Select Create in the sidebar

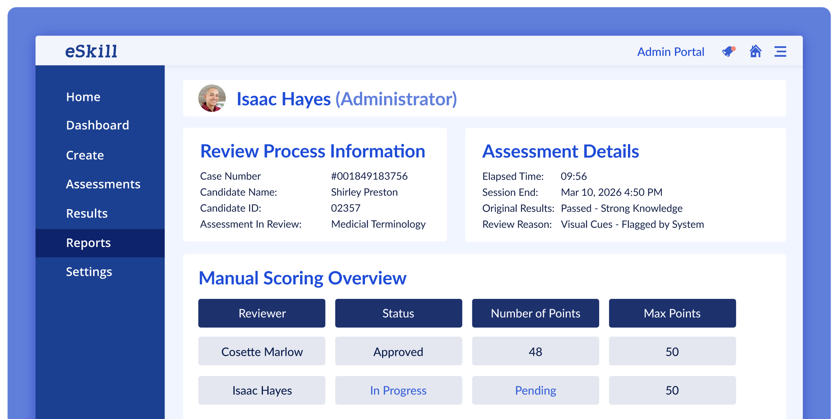tap(85, 155)
